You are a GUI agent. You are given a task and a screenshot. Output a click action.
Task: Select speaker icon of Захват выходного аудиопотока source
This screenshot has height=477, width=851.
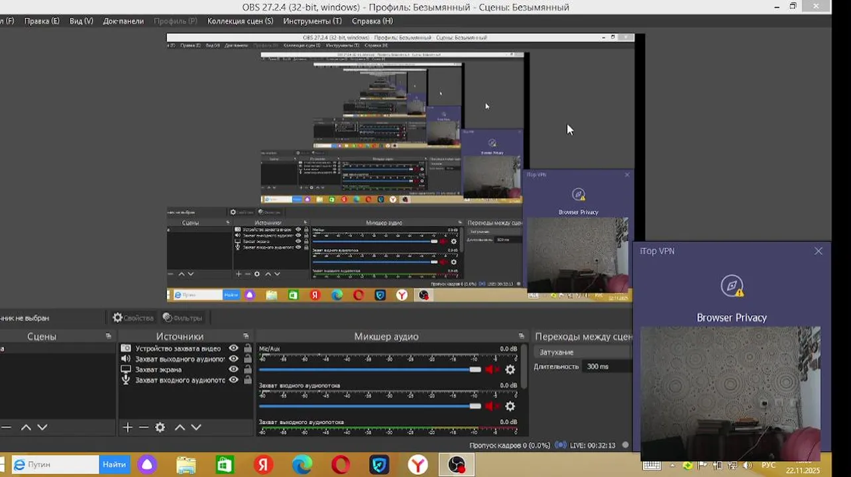coord(126,359)
